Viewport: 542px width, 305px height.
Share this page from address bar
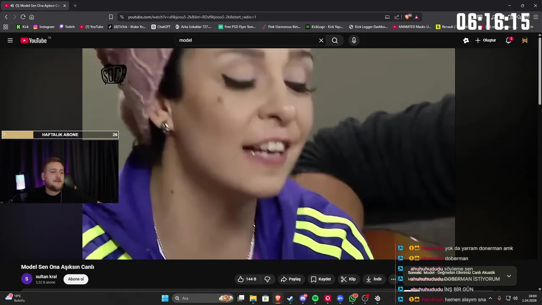coord(397,17)
